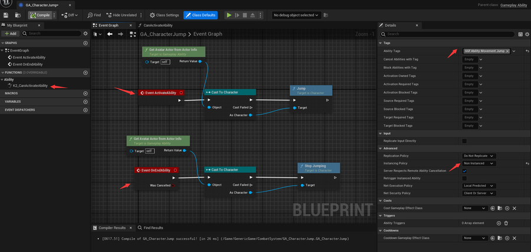Add a new macro with the plus icon
Viewport: 531px width, 252px height.
86,93
